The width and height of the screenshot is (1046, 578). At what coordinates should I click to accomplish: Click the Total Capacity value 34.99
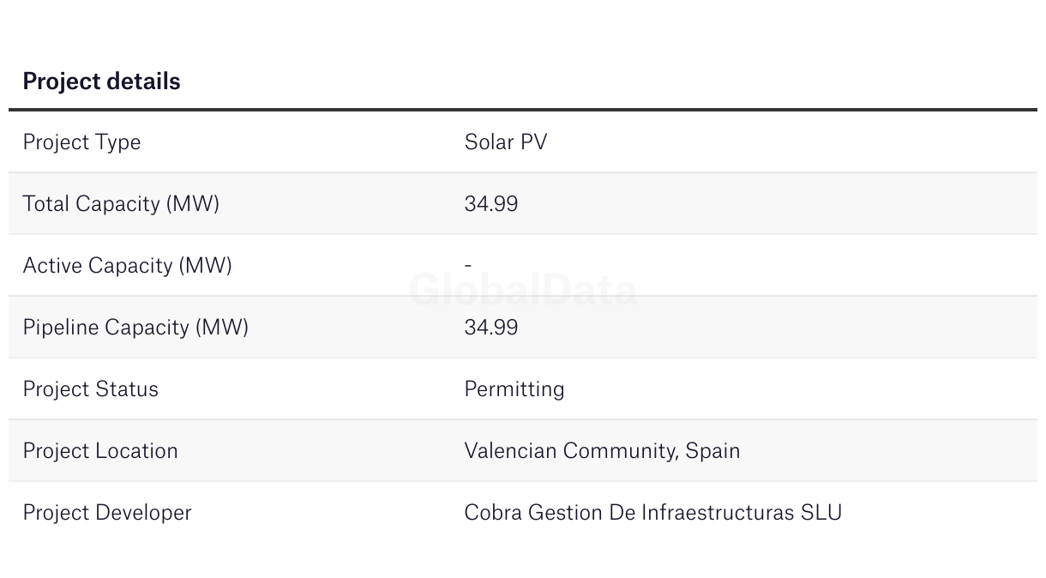point(490,204)
